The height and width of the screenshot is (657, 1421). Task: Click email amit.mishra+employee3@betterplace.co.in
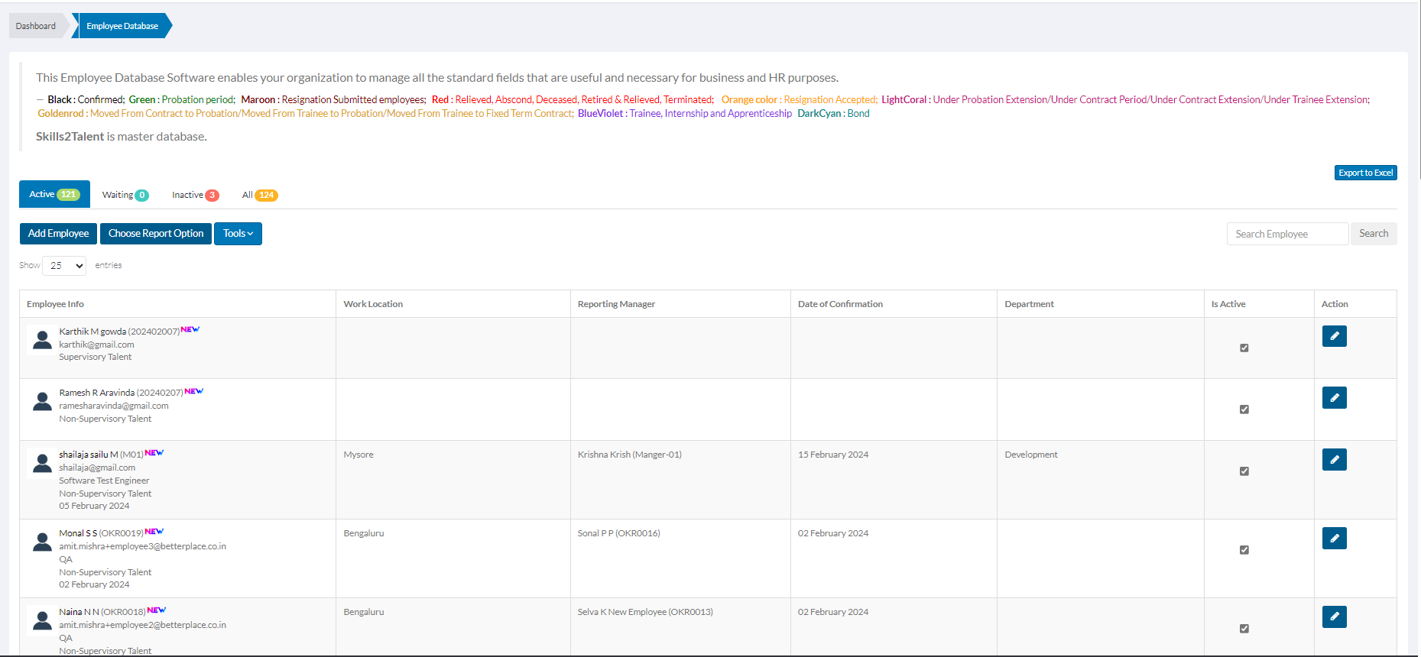(142, 546)
